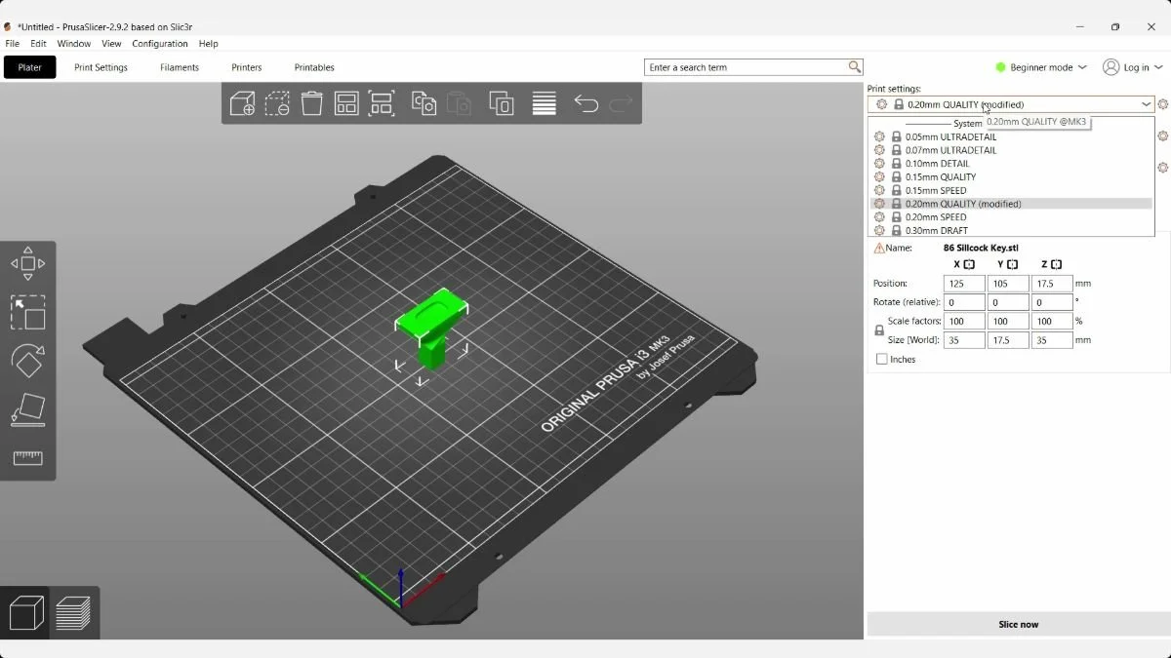Screen dimensions: 1171x658
Task: Open the Beginner mode dropdown
Action: tap(1040, 67)
